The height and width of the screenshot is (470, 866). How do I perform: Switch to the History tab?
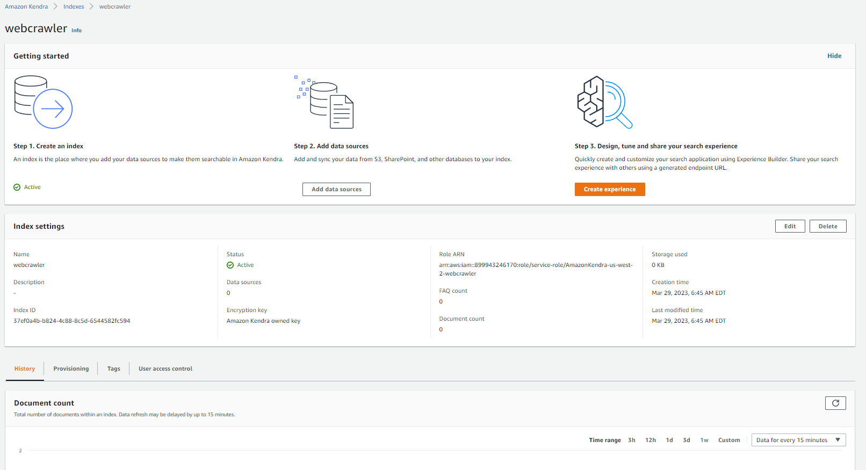click(25, 369)
